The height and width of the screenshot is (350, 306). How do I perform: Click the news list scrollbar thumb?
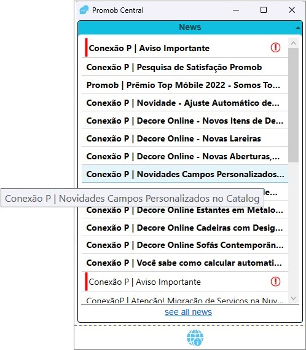[293, 105]
